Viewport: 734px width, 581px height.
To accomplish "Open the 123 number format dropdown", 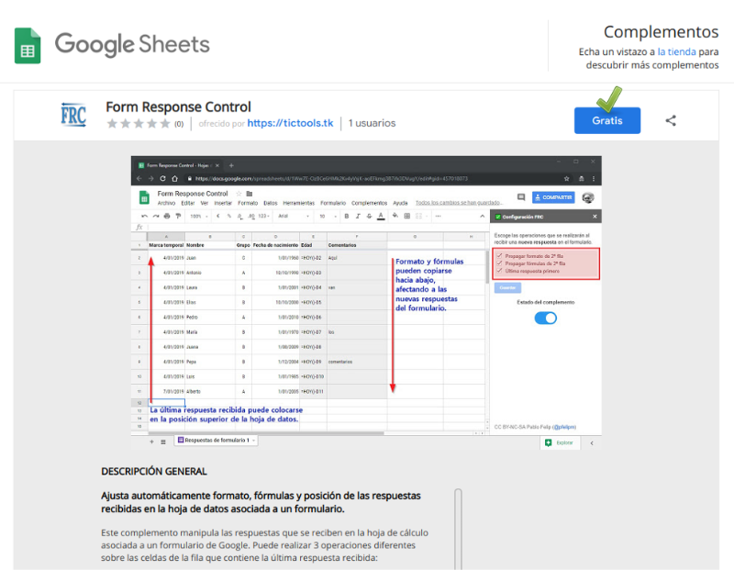I will click(x=263, y=217).
